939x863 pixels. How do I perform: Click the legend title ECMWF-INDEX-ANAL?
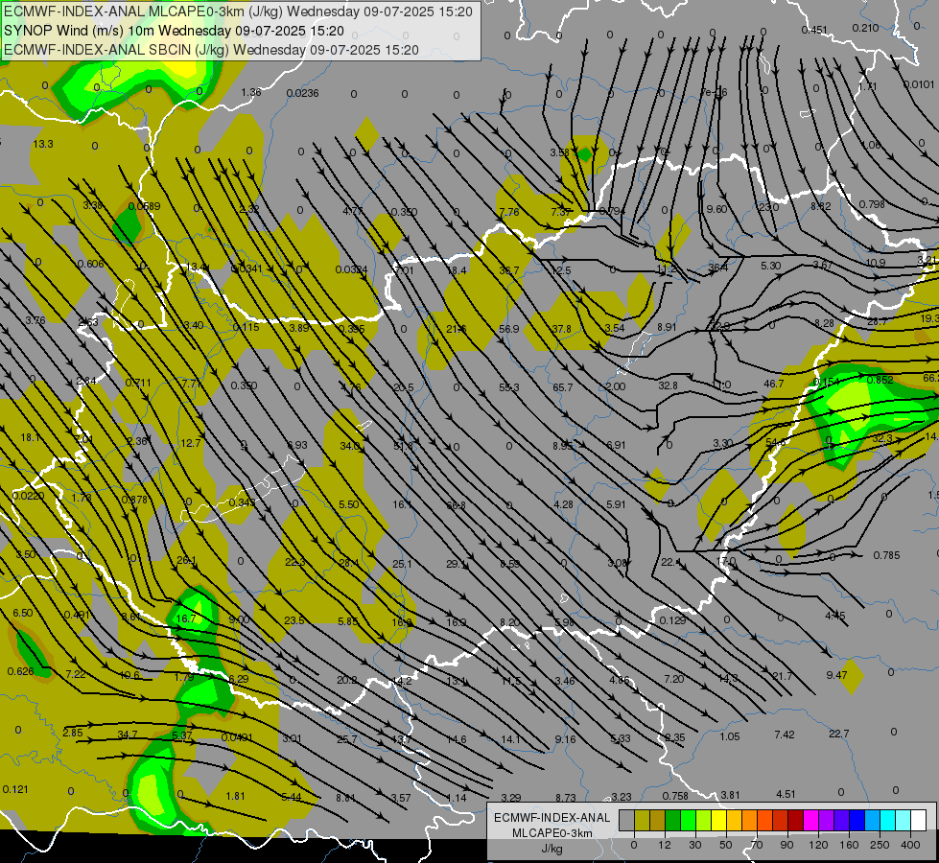552,818
